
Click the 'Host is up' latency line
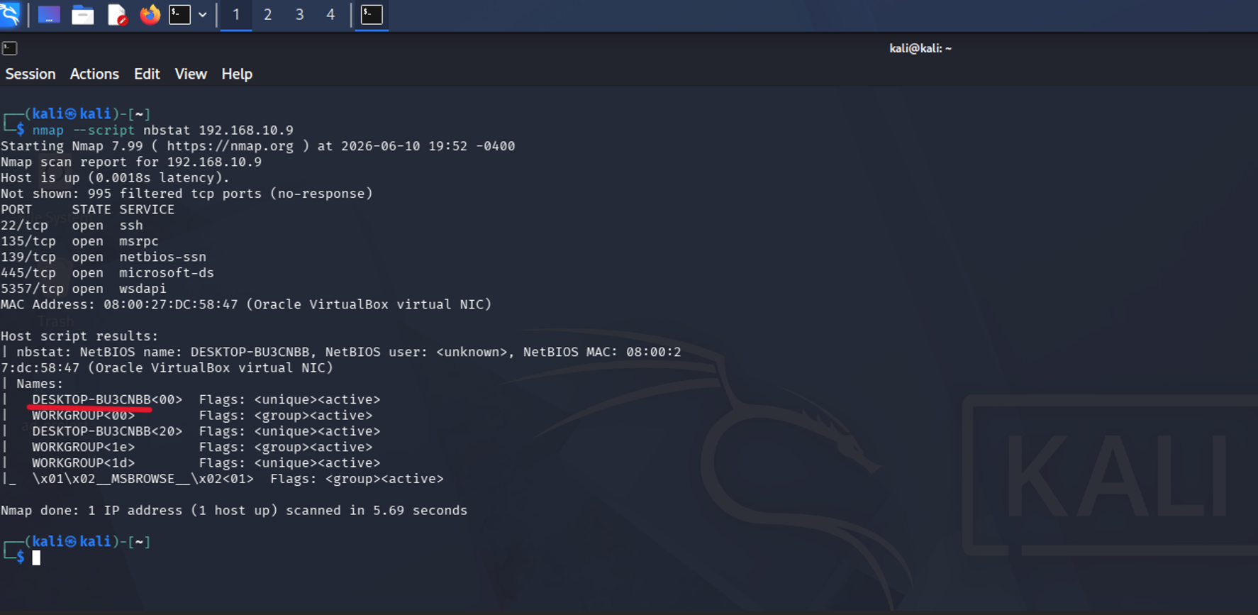115,178
